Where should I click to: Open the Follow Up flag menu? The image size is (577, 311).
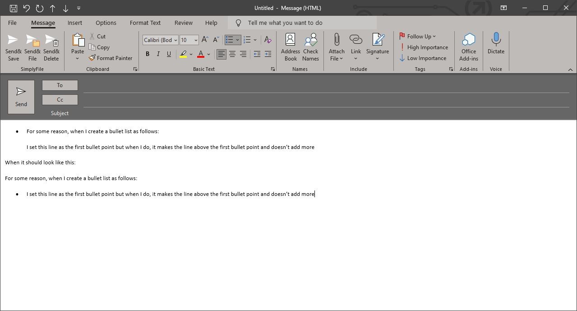click(x=418, y=36)
